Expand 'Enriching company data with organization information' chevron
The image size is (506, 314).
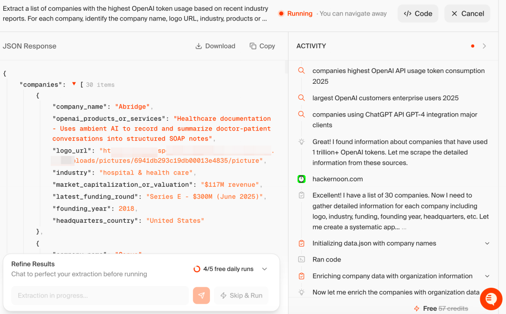487,276
